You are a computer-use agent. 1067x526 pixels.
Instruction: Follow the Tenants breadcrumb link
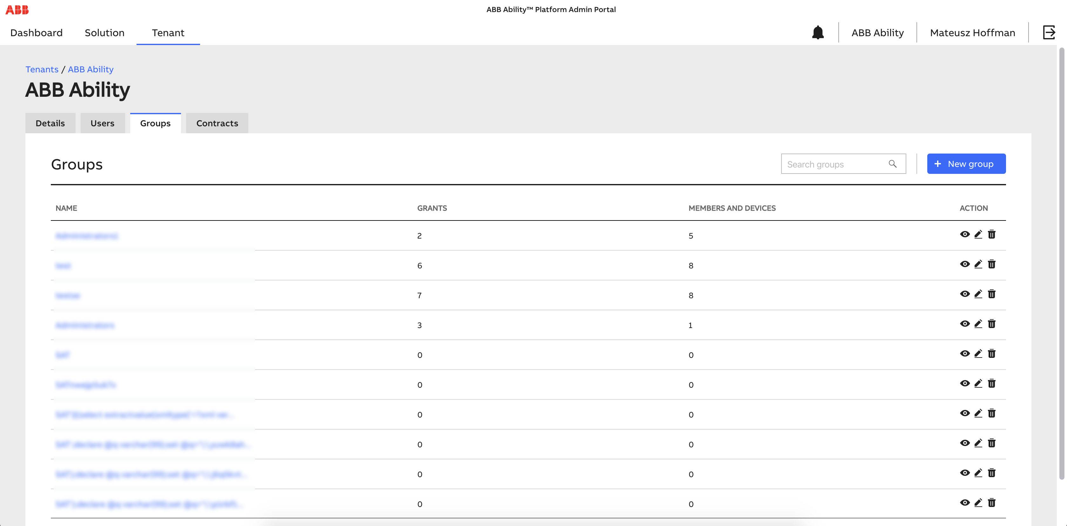pyautogui.click(x=42, y=69)
